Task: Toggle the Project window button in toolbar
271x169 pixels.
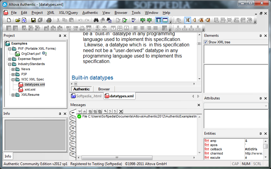Action: pyautogui.click(x=158, y=20)
